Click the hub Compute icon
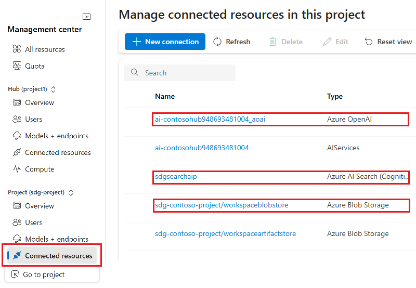This screenshot has width=416, height=288. [x=17, y=169]
